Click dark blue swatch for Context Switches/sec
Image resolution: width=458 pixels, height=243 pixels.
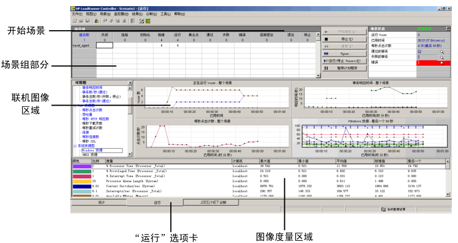tap(82, 187)
